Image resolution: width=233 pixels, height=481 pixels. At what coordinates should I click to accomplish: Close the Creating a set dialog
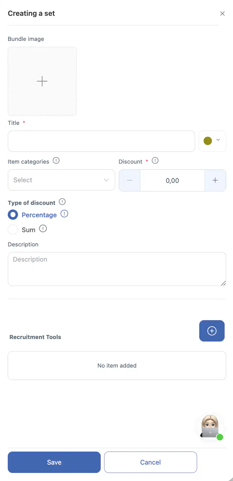[222, 14]
